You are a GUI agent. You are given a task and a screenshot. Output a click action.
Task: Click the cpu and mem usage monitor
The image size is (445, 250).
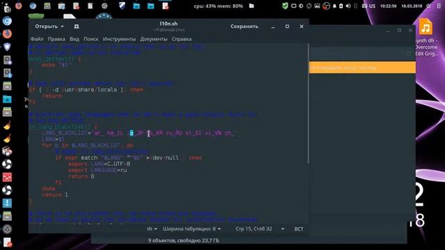coord(218,6)
